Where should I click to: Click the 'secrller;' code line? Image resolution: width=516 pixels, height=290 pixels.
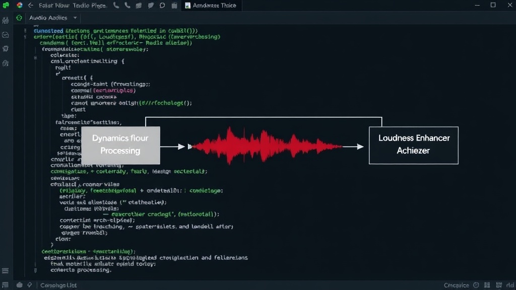[x=73, y=196]
